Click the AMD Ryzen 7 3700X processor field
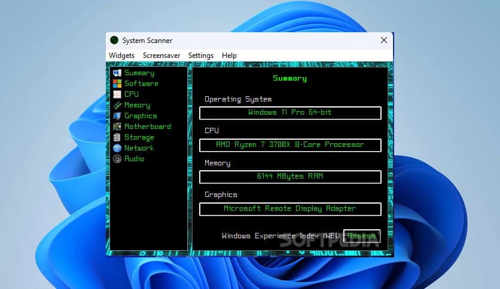This screenshot has width=500, height=289. (x=290, y=145)
